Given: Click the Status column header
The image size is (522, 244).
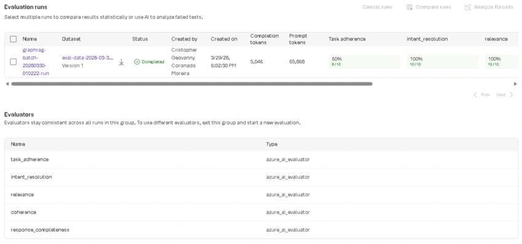Looking at the screenshot, I should click(140, 39).
